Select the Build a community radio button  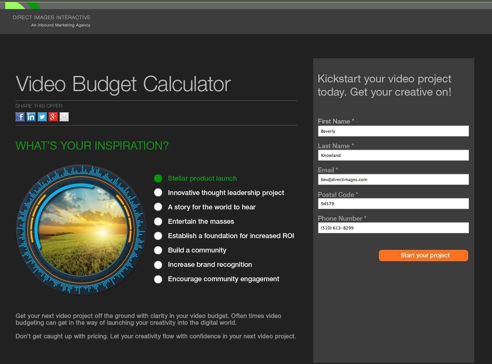click(158, 250)
